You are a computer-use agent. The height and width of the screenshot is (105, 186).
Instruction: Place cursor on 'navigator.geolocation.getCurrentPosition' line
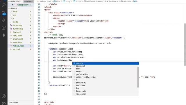[80, 43]
